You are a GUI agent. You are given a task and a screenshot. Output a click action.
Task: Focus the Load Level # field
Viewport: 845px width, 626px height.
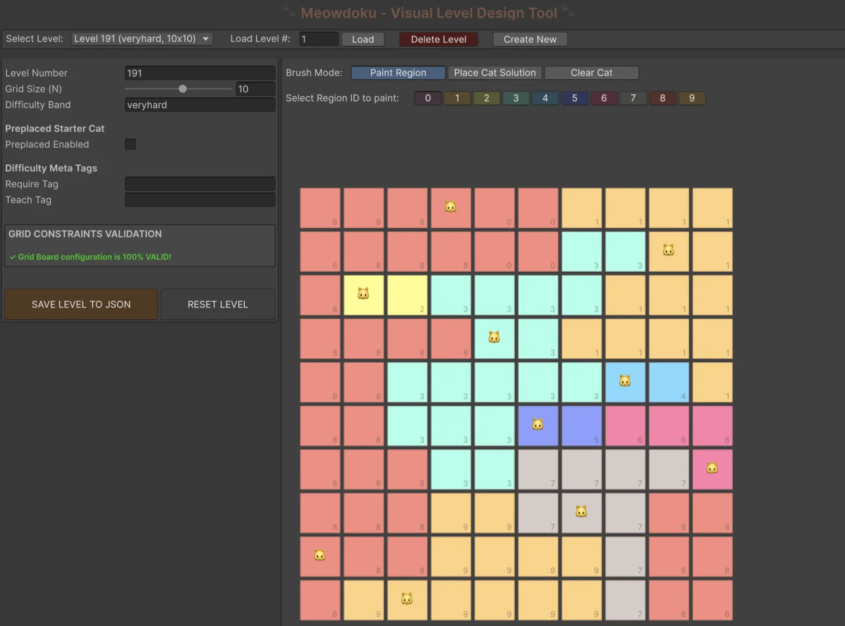tap(319, 39)
